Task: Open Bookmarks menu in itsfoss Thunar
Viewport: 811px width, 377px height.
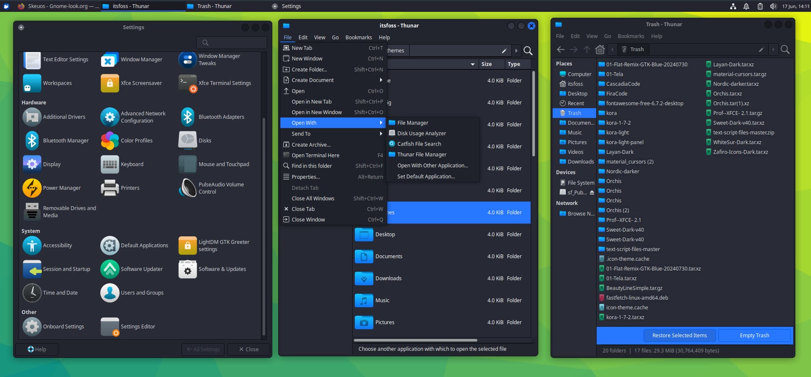Action: (x=359, y=38)
